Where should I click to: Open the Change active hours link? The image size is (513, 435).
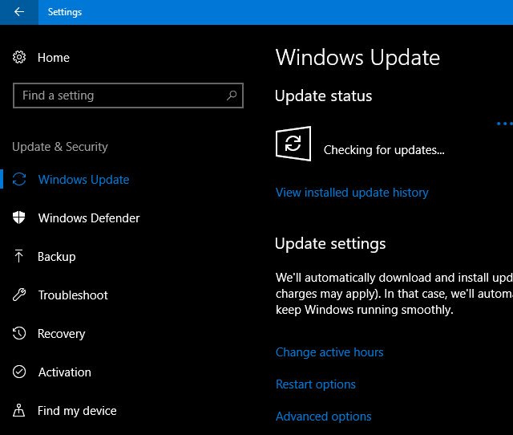point(329,352)
